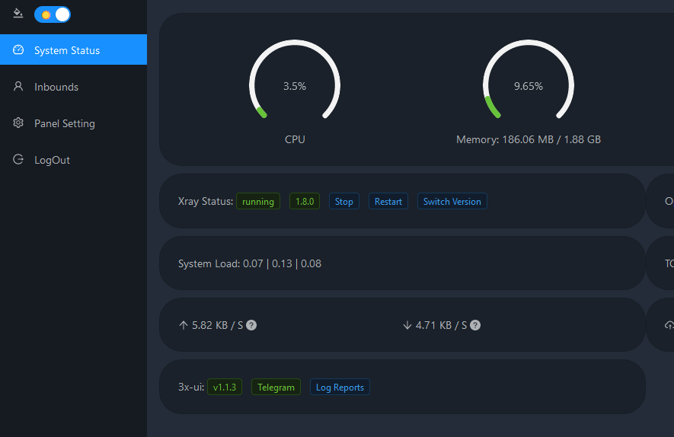Click the paint bucket theme icon
Image resolution: width=674 pixels, height=437 pixels.
click(18, 14)
